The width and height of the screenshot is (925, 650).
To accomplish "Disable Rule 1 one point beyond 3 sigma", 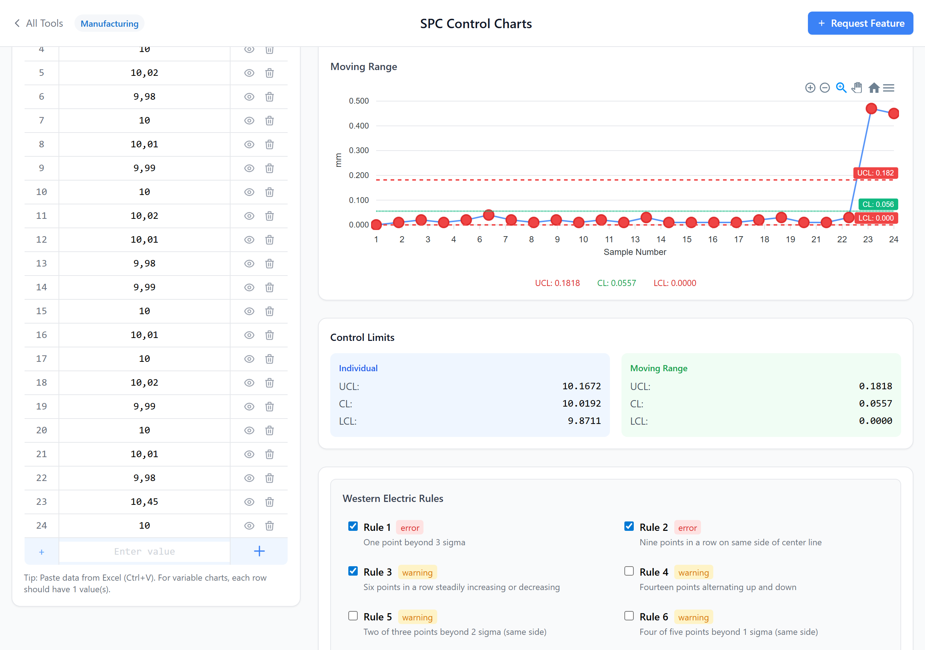I will click(353, 526).
